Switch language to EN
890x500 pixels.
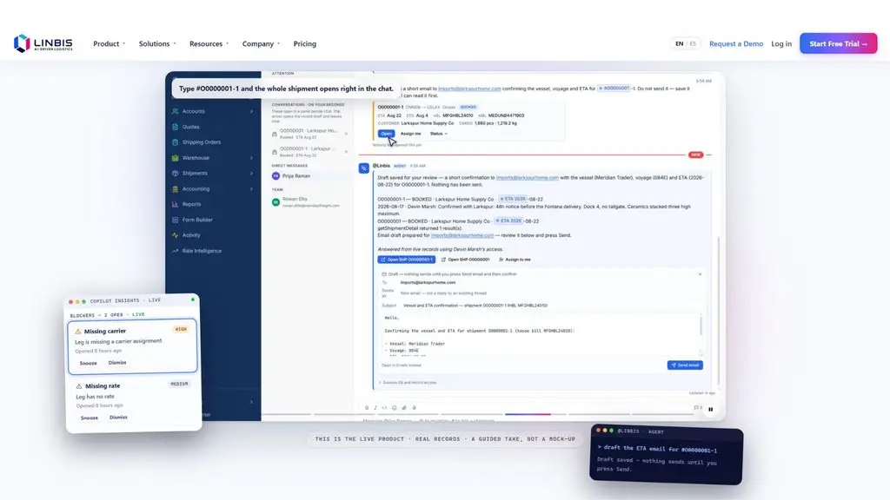[679, 43]
